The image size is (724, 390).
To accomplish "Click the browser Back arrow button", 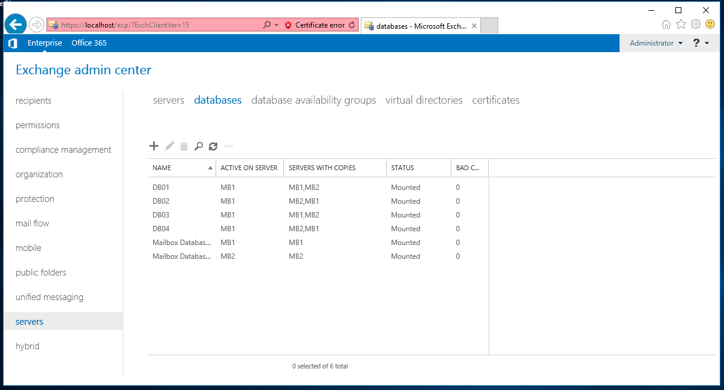I will click(x=16, y=25).
